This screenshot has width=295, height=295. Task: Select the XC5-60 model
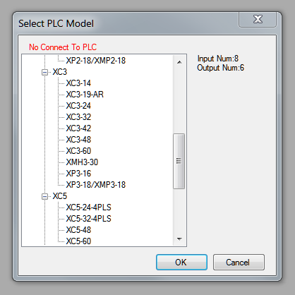(x=78, y=241)
